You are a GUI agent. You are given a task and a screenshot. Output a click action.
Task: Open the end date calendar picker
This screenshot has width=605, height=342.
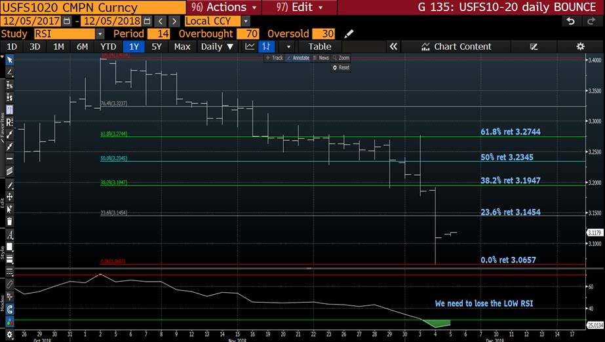(x=147, y=21)
